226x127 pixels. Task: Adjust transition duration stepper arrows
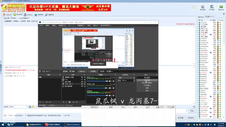coord(134,80)
